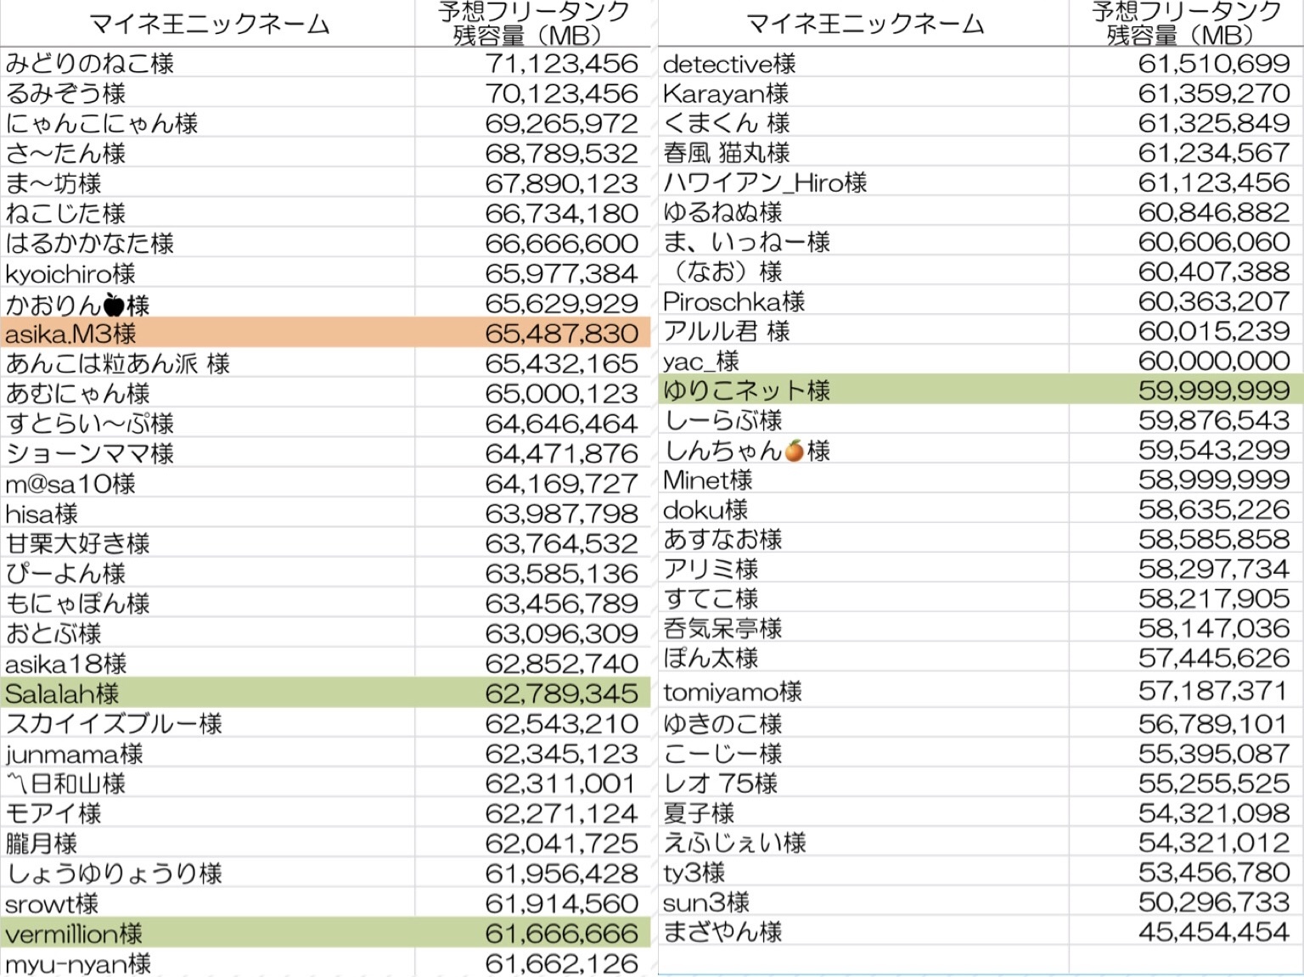Select the kyoichiro様 nickname cell

coord(70,273)
